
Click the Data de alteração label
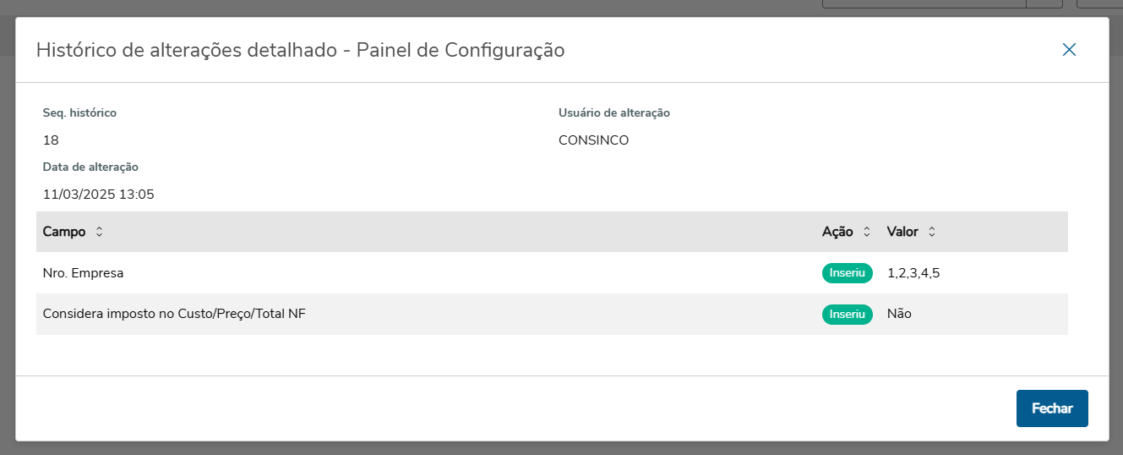click(90, 167)
